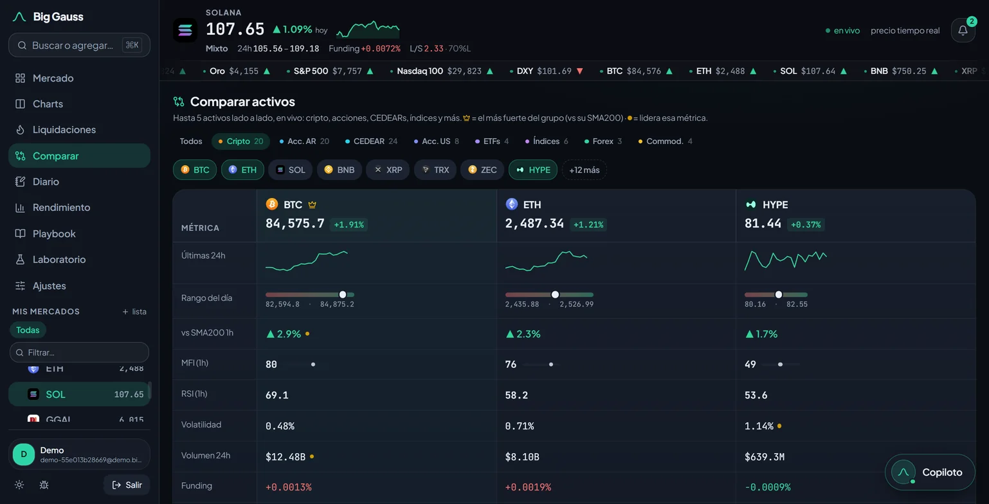This screenshot has width=989, height=504.
Task: Click the HYPE icon in the column header
Action: [x=750, y=204]
